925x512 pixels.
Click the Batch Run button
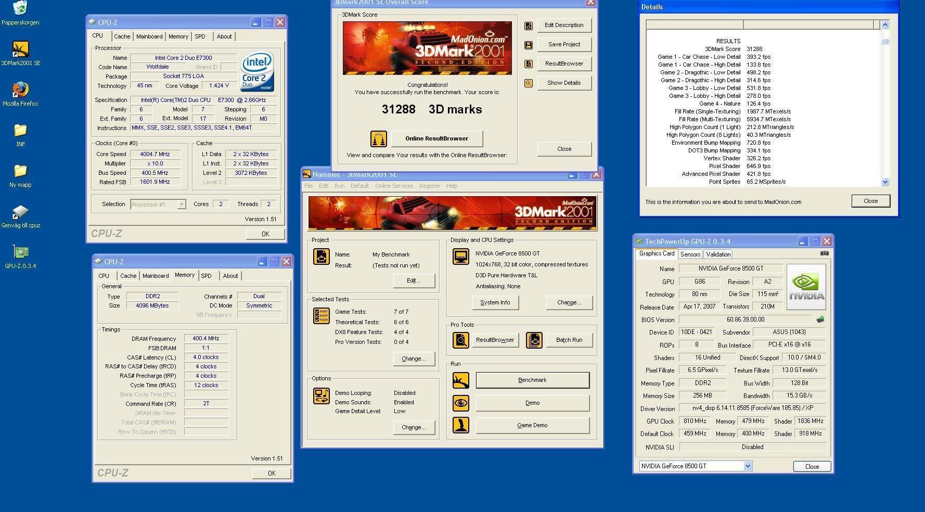click(569, 340)
